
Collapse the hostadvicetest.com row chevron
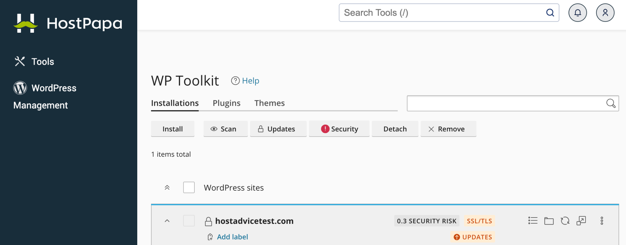(x=167, y=221)
